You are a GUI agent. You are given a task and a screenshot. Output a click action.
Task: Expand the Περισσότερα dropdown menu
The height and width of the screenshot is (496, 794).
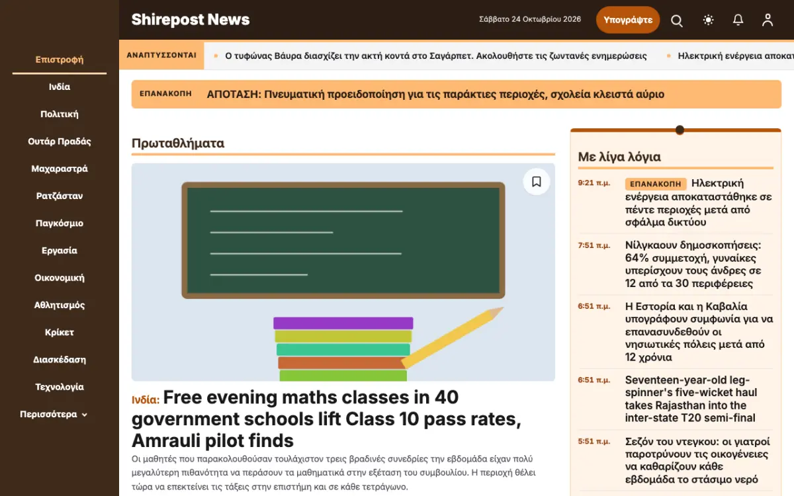tap(54, 415)
